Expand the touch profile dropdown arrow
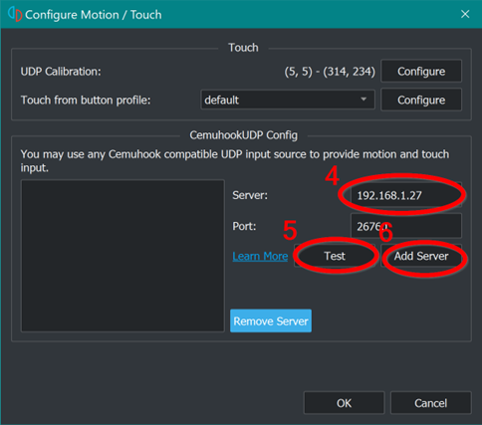Viewport: 482px width, 425px height. click(363, 100)
